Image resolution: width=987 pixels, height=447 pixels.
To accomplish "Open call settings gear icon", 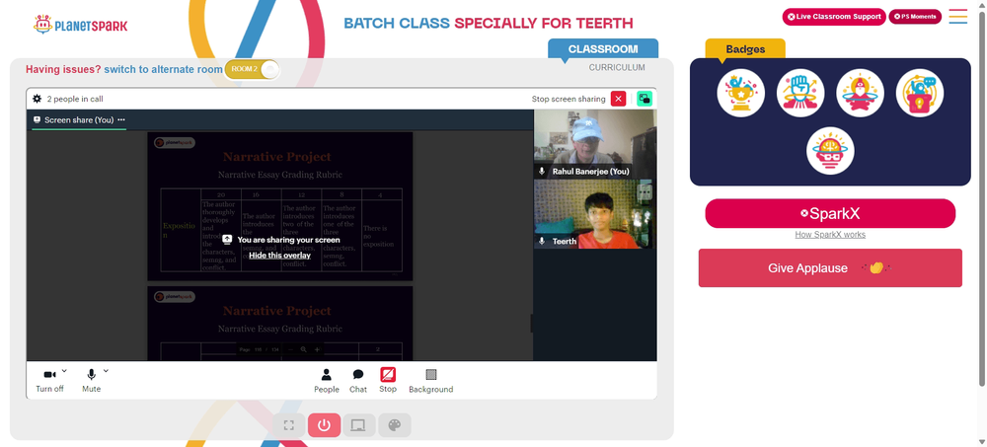I will coord(38,99).
